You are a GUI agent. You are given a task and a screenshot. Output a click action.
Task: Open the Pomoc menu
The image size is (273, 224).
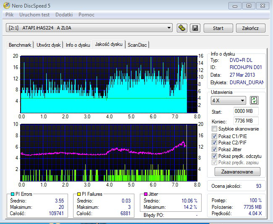tap(87, 15)
